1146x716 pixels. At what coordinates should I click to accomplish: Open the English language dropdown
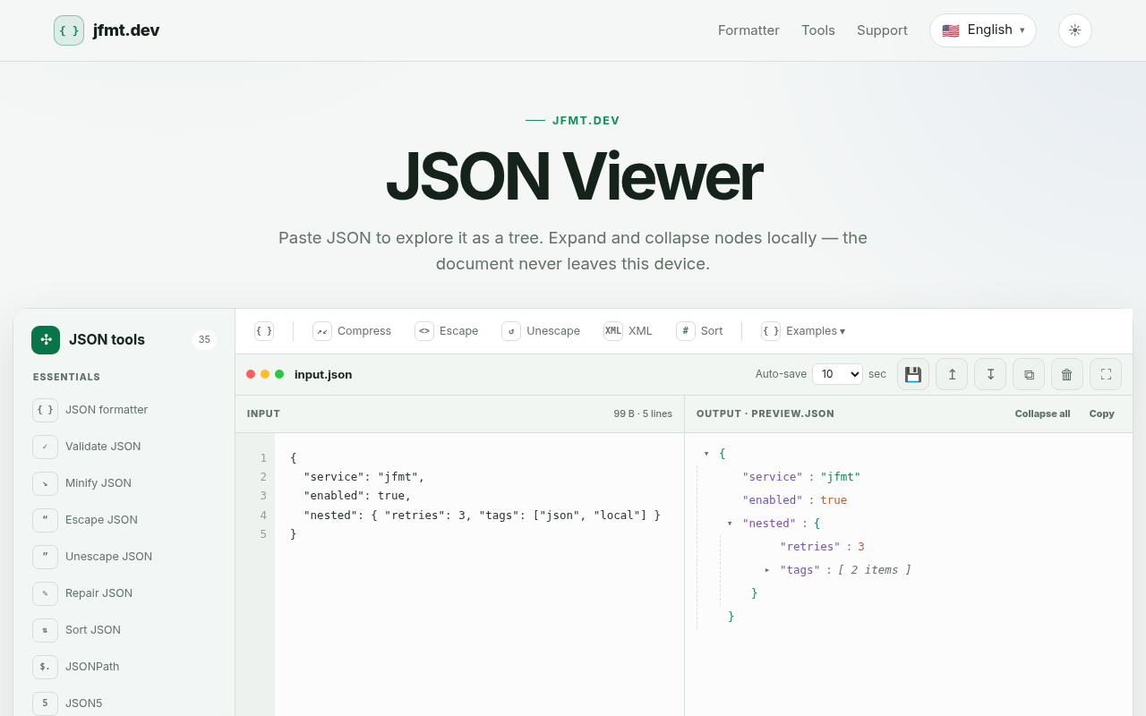[982, 30]
